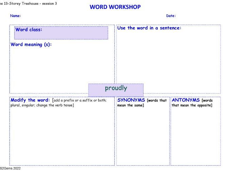Click the Word meaning (s) heading

click(x=31, y=45)
